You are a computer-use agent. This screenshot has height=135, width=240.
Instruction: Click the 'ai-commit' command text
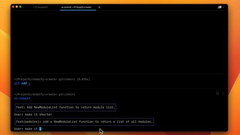(22, 98)
